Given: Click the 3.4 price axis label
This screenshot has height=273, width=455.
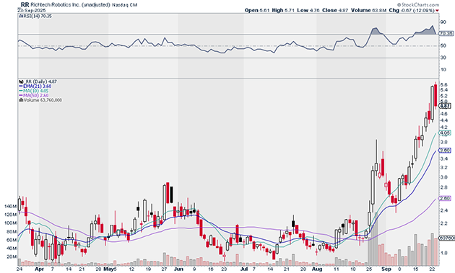Looking at the screenshot, I should pos(443,159).
